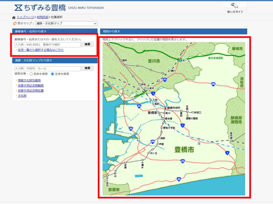Click 伊奈 station on the map

pos(139,84)
